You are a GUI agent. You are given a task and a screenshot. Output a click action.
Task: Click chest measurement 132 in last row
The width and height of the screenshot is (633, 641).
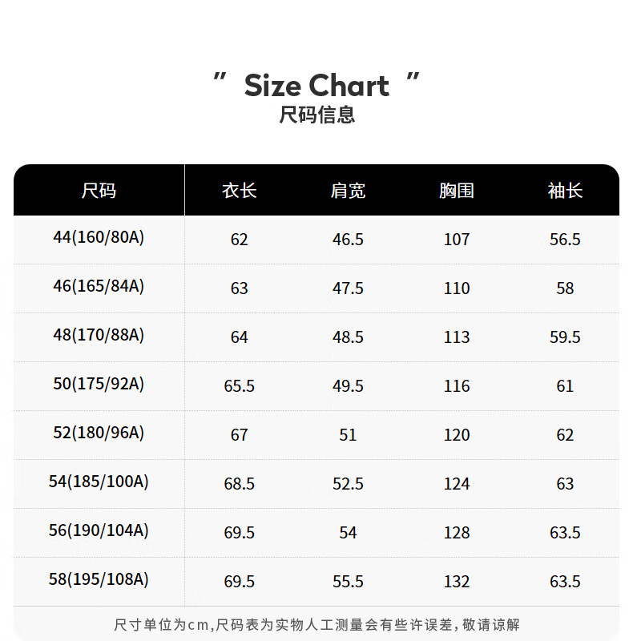(x=457, y=582)
